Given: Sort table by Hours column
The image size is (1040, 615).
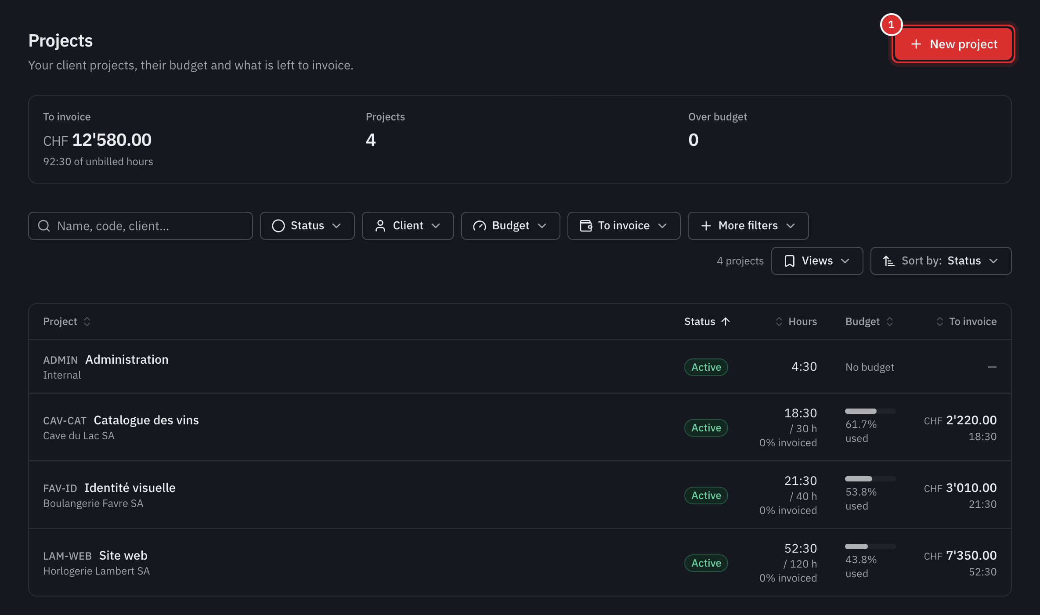Looking at the screenshot, I should coord(796,322).
